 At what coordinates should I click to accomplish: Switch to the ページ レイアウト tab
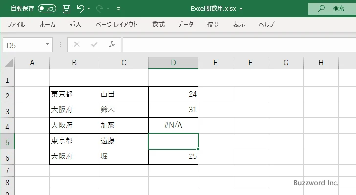[x=116, y=24]
